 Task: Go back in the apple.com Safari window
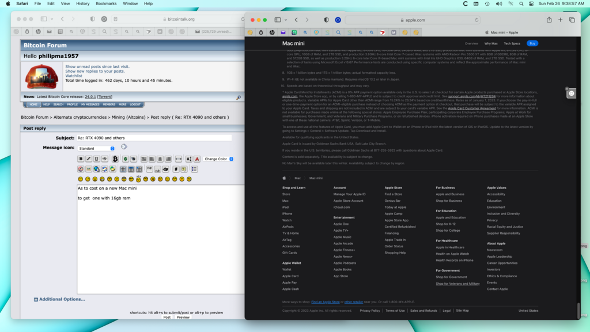tap(296, 20)
